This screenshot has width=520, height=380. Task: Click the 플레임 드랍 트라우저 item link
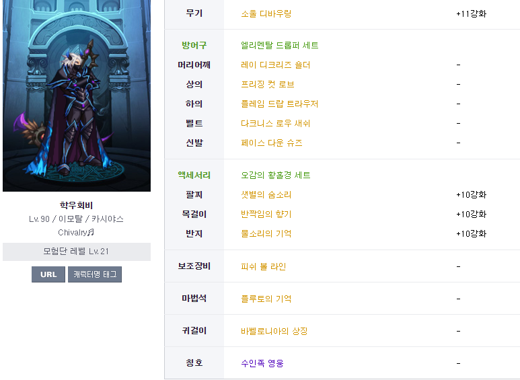(x=280, y=104)
